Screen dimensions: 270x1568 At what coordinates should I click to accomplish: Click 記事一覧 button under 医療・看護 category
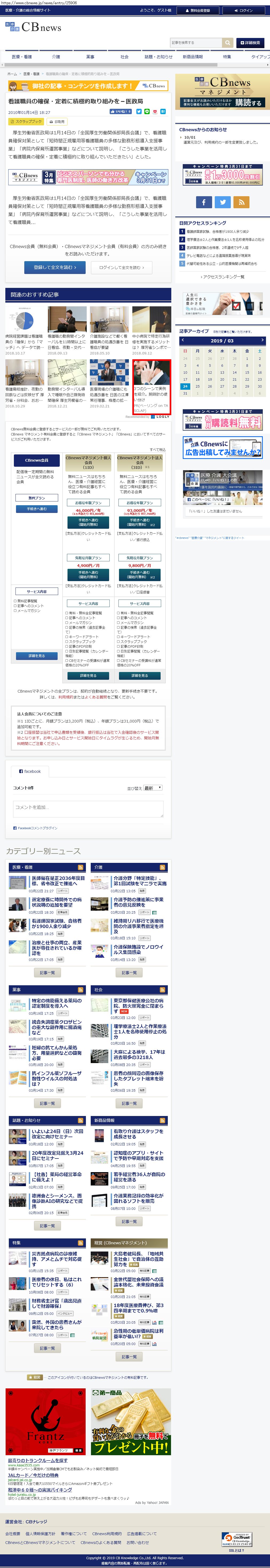[x=47, y=973]
